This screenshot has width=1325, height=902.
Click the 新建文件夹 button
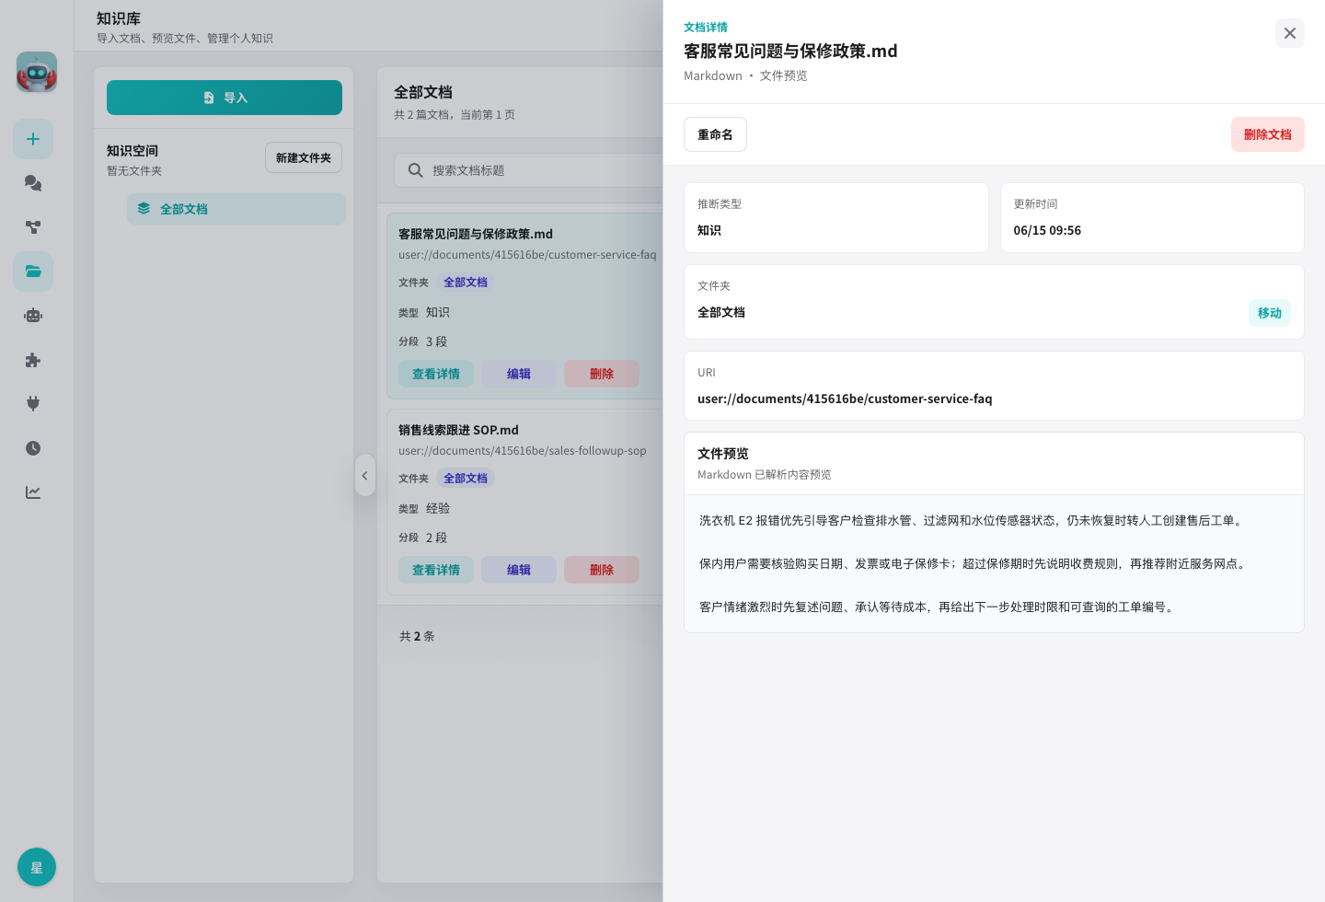[x=304, y=157]
